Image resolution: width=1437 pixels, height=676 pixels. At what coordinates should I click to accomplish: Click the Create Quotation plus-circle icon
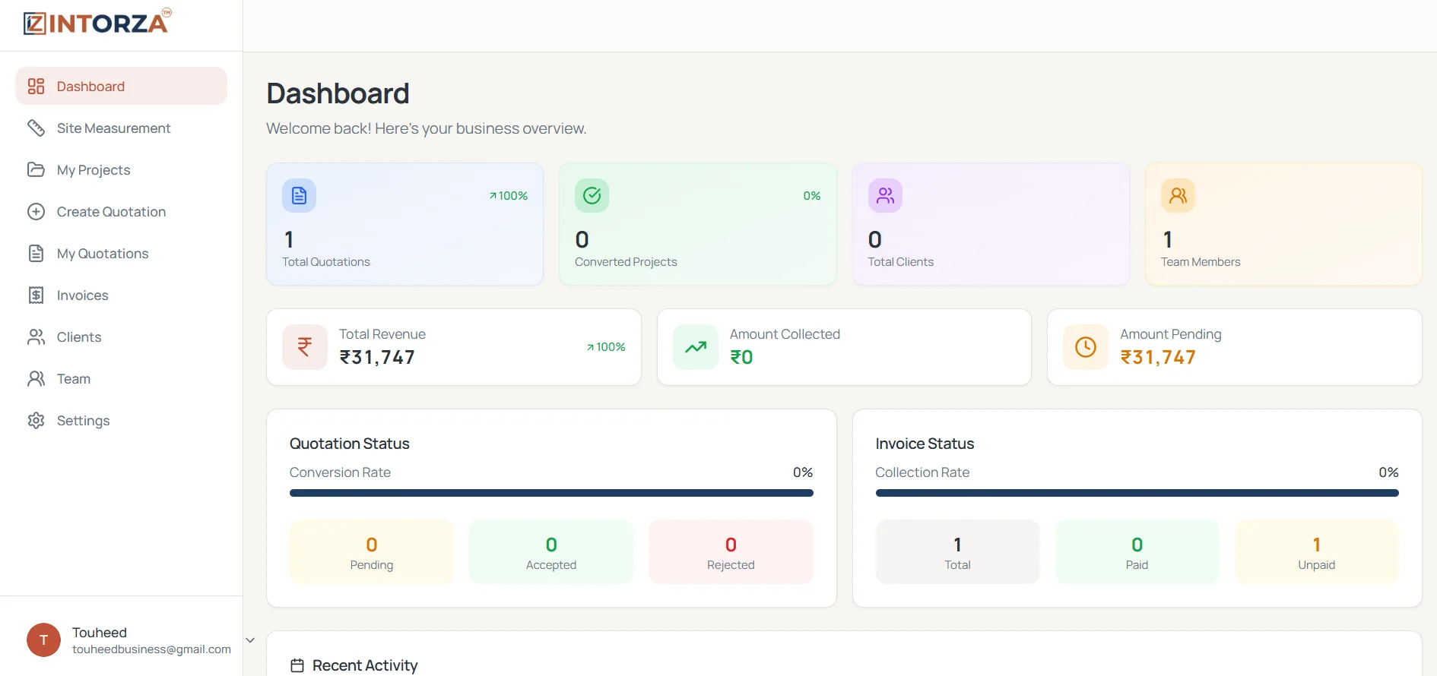(36, 211)
